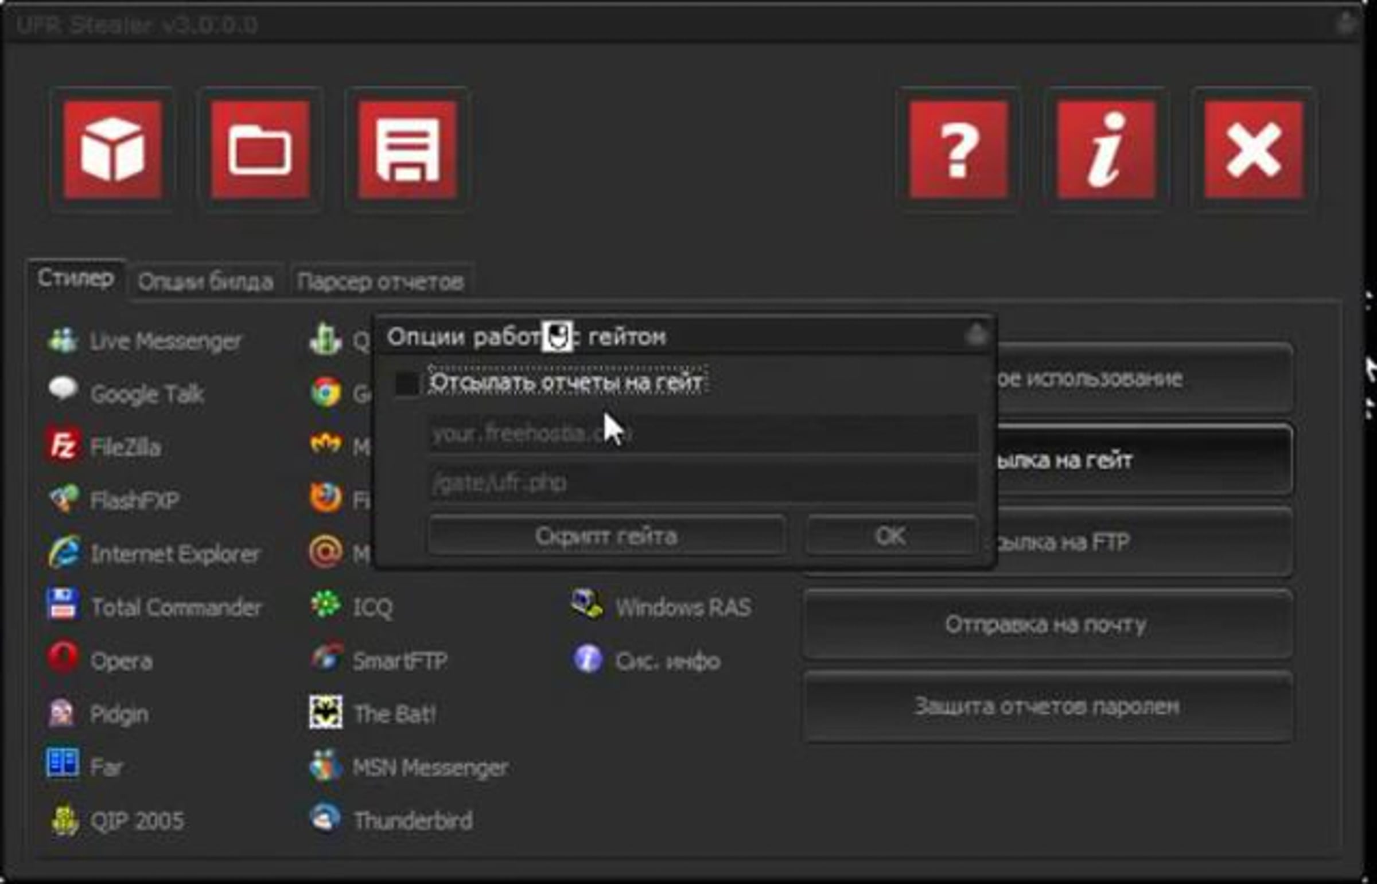The height and width of the screenshot is (884, 1377).
Task: Click the /gate/ufr.php path field
Action: point(703,483)
